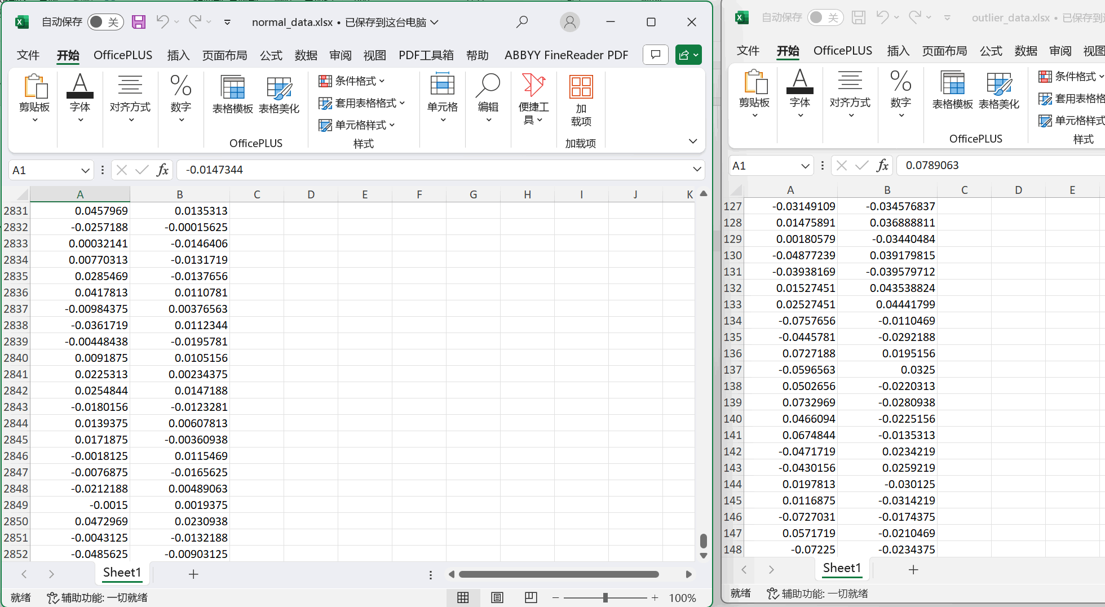Click 表格美化 icon in normal_data ribbon

point(279,94)
